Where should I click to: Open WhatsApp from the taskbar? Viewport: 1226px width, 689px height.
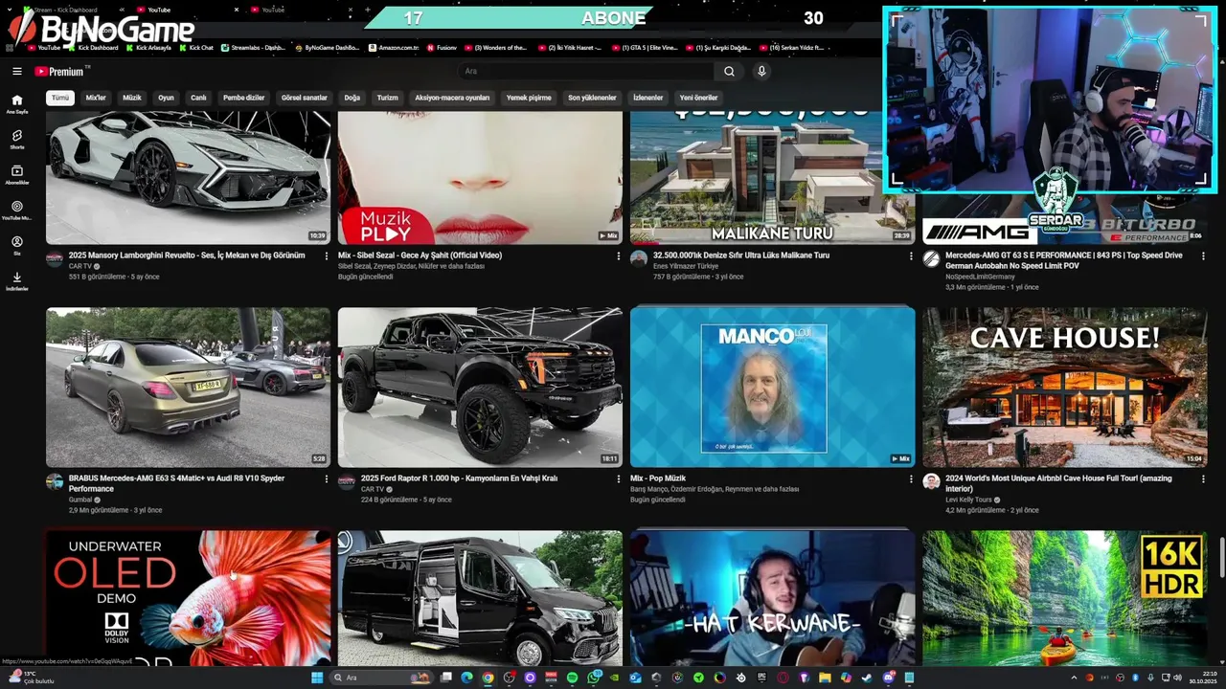pyautogui.click(x=593, y=678)
